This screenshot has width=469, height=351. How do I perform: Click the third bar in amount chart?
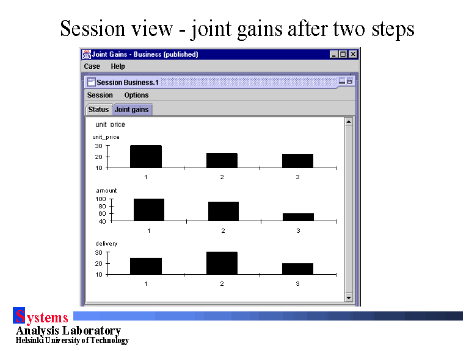point(298,217)
